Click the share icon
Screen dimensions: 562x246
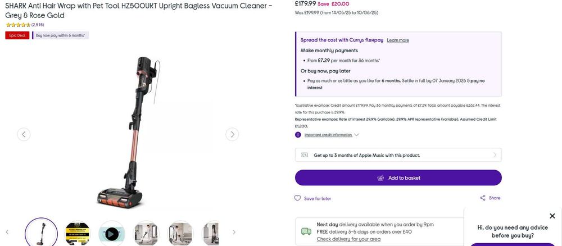pyautogui.click(x=483, y=198)
